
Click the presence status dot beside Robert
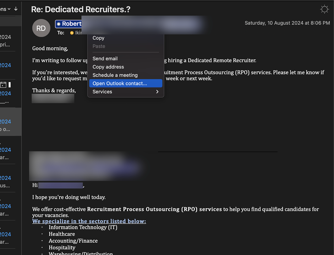(59, 24)
